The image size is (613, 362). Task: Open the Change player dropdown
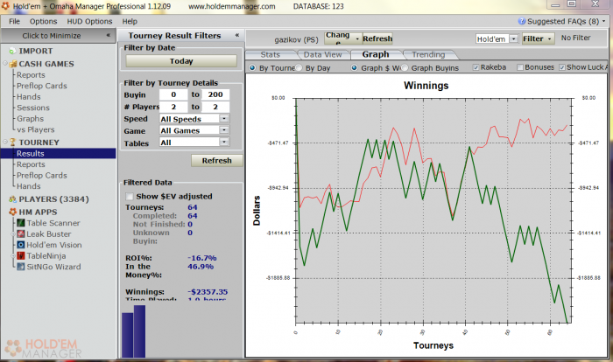(343, 38)
